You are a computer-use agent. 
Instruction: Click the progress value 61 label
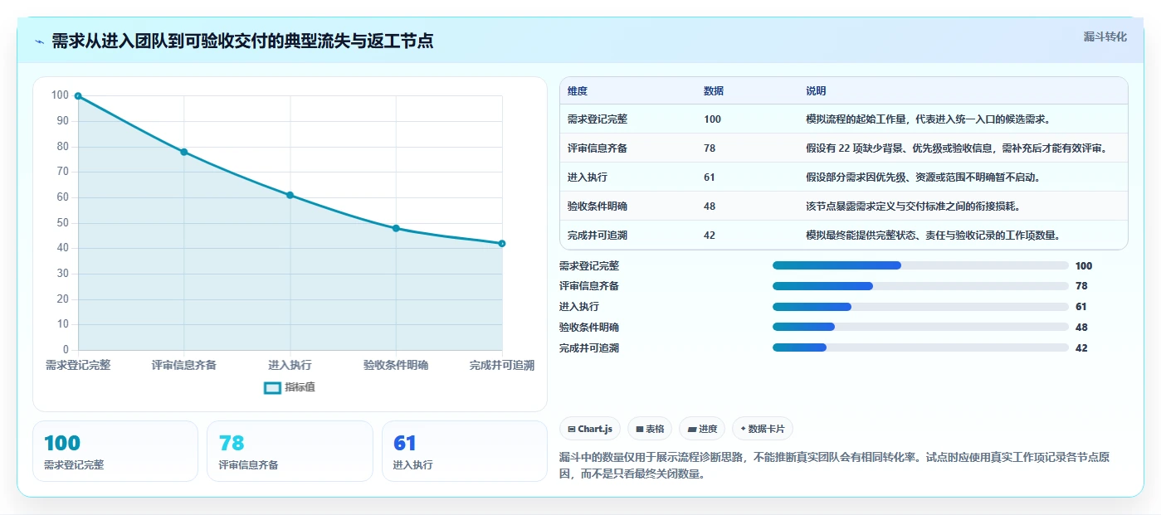[1081, 307]
